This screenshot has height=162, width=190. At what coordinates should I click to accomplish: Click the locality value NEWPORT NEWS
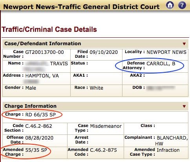point(166,52)
